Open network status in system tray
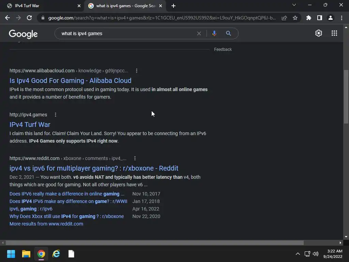Image resolution: width=349 pixels, height=262 pixels. 307,254
